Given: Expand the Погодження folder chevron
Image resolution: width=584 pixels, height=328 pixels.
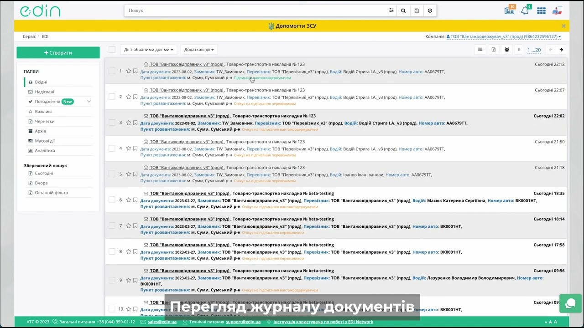Looking at the screenshot, I should tap(89, 102).
